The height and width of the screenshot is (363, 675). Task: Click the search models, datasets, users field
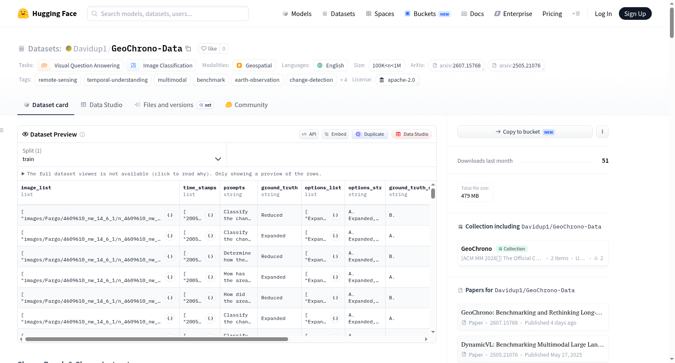pyautogui.click(x=168, y=13)
